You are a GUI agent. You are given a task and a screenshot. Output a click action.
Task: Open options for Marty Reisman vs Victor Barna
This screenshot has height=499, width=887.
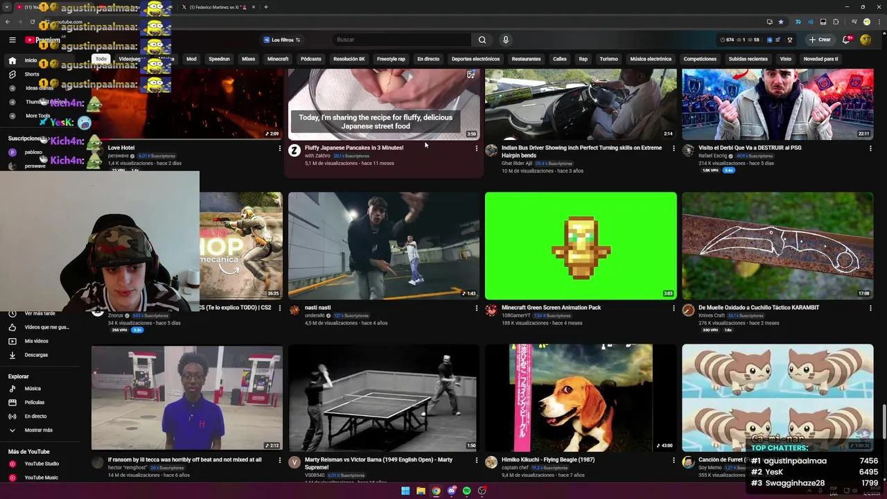pyautogui.click(x=476, y=460)
